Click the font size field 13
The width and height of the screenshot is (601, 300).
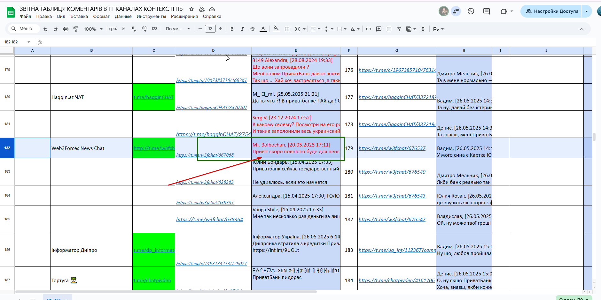pyautogui.click(x=210, y=29)
